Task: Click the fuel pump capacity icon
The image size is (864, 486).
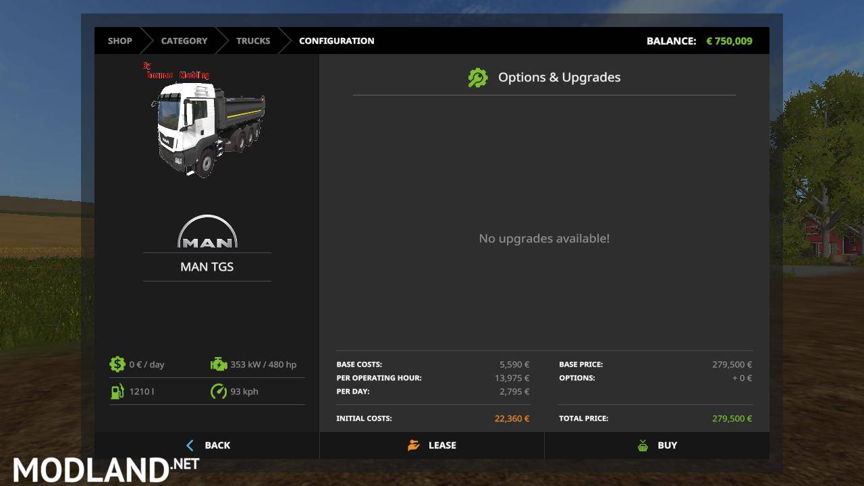Action: (117, 391)
